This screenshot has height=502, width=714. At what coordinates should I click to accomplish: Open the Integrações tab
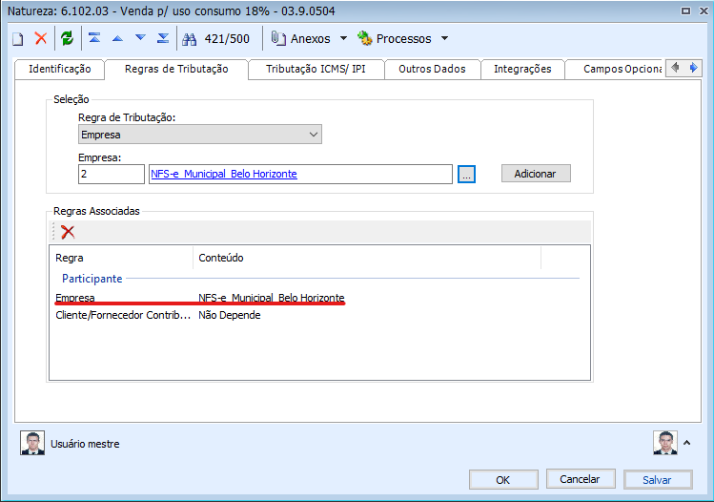(522, 69)
